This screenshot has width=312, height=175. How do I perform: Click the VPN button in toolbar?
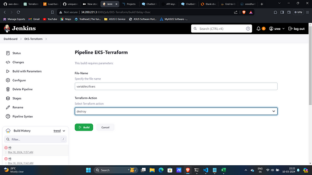(298, 12)
